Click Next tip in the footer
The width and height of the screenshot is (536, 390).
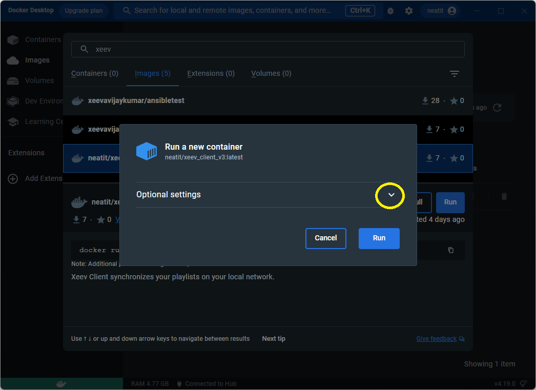click(x=274, y=339)
